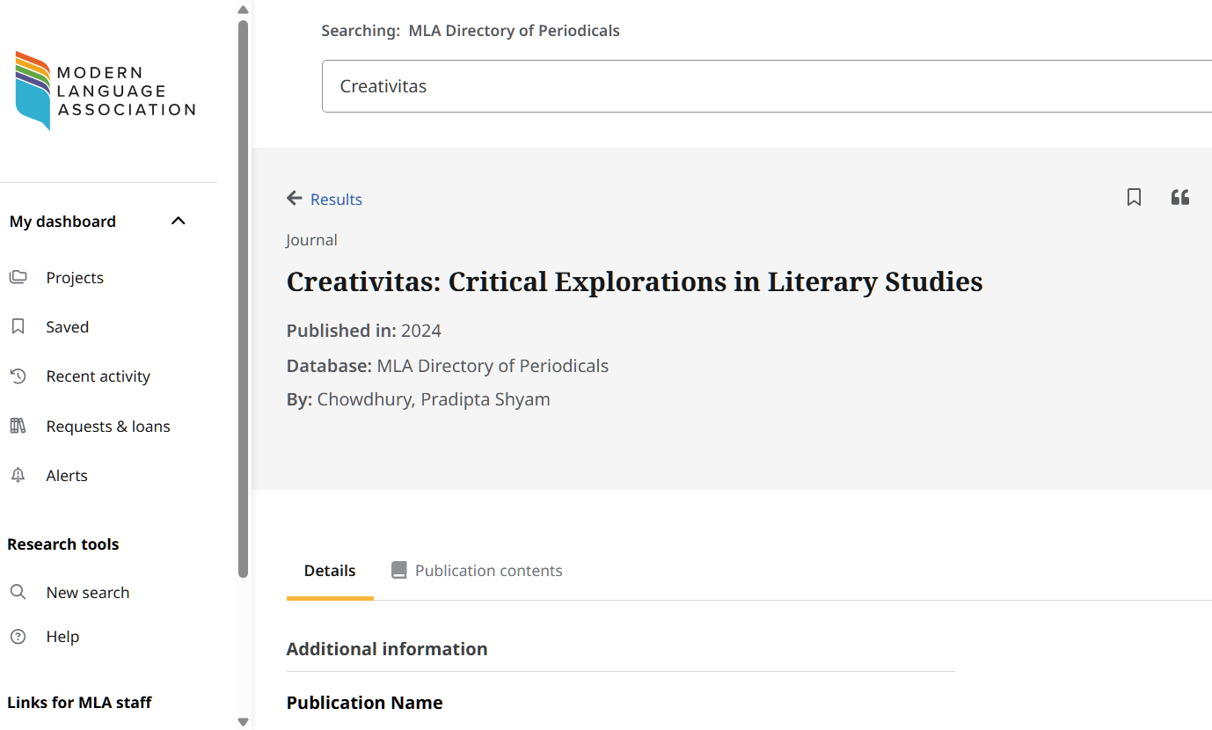Click the Journal record type label

311,240
